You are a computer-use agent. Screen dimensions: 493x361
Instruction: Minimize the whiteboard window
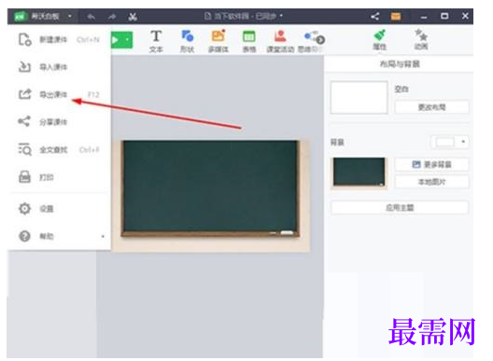click(x=424, y=17)
